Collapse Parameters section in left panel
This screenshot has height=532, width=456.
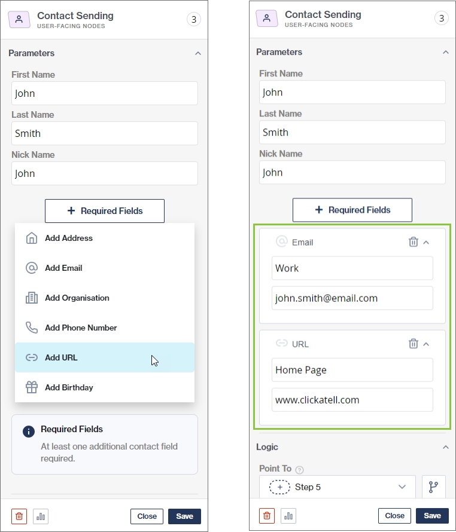(x=198, y=53)
